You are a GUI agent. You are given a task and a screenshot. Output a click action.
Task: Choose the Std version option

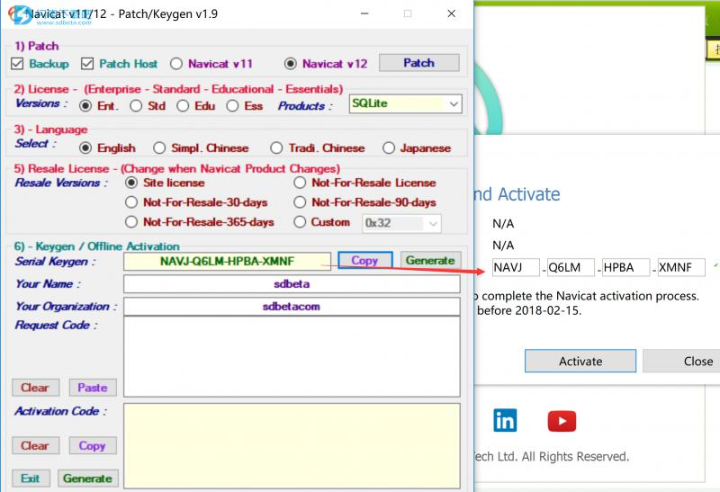pyautogui.click(x=136, y=106)
